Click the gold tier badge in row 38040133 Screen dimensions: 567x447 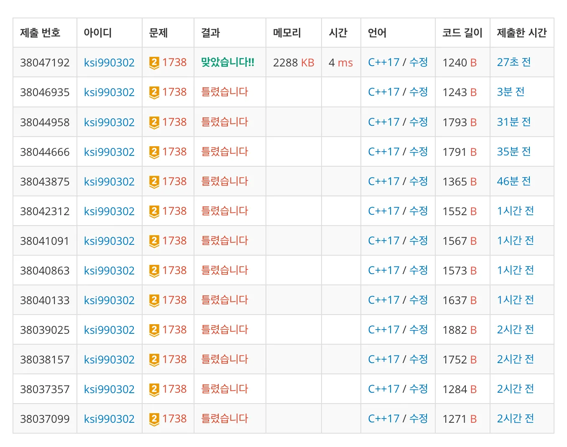point(154,300)
